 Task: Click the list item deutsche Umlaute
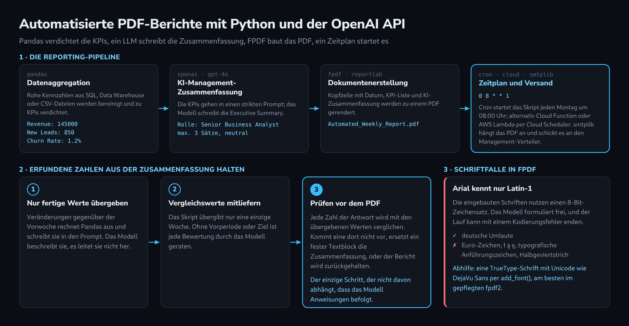(x=487, y=236)
